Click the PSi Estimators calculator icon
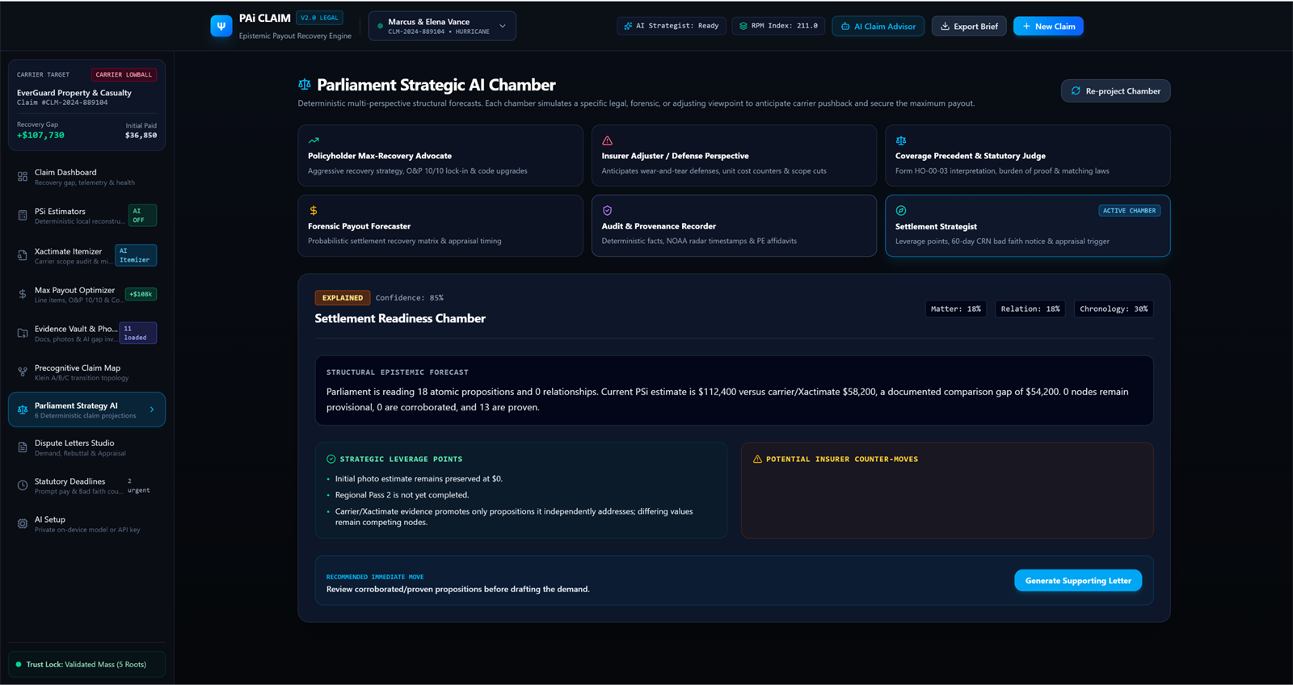Image resolution: width=1293 pixels, height=685 pixels. [x=23, y=216]
